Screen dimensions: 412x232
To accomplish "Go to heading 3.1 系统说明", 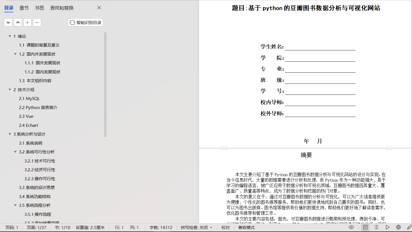I will [x=30, y=143].
